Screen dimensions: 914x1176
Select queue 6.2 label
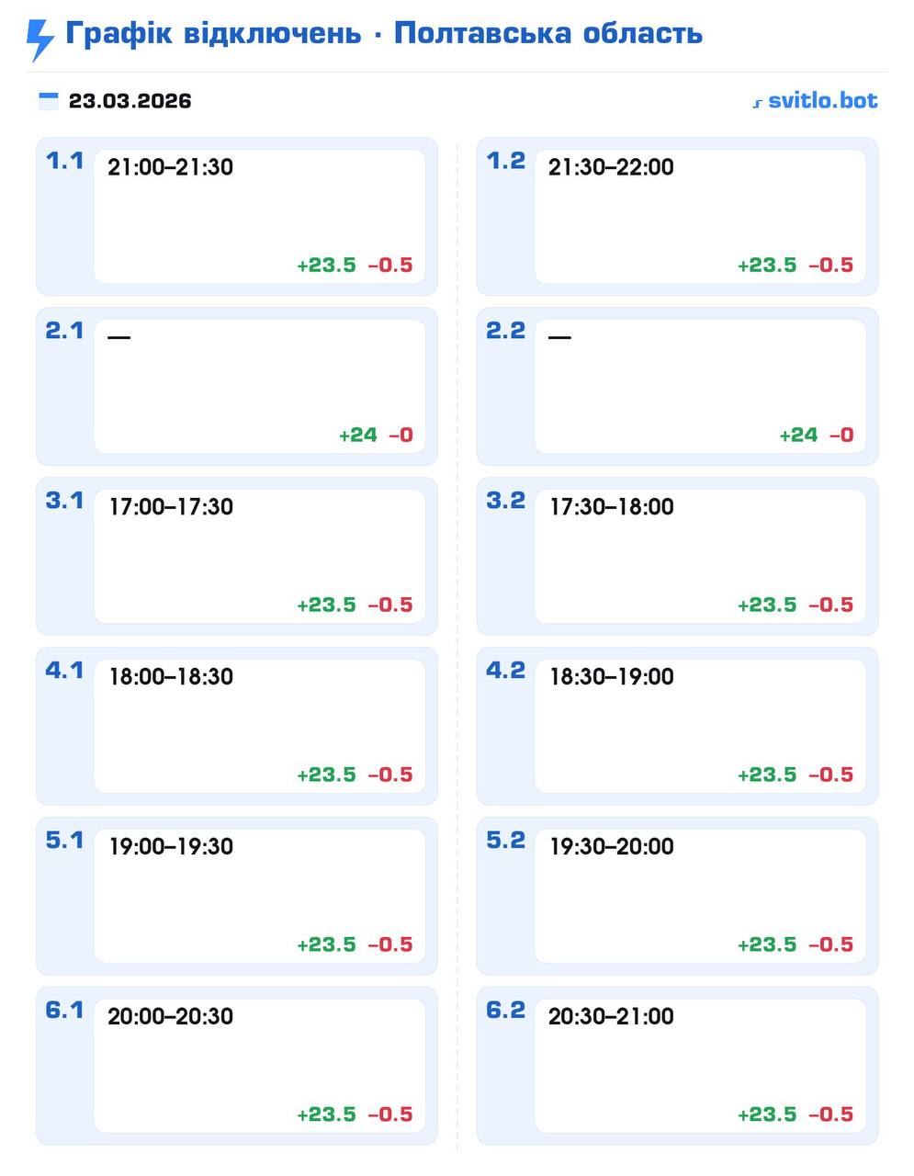pos(505,1011)
